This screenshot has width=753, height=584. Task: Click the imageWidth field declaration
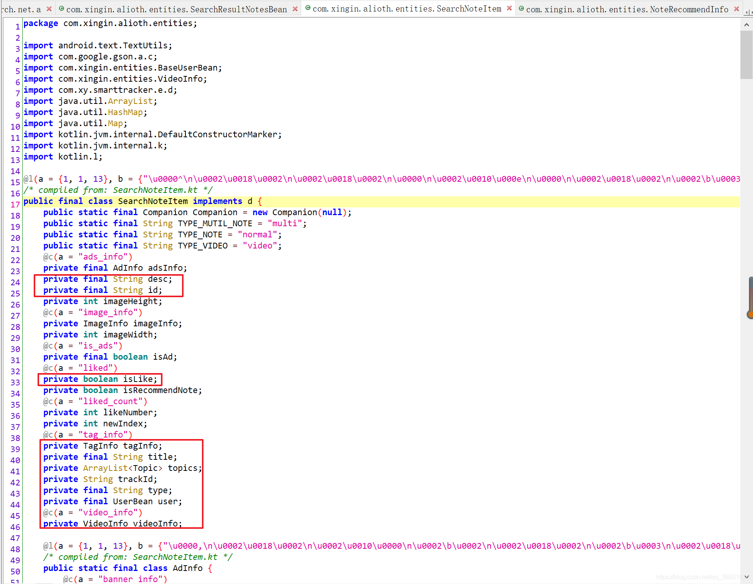pyautogui.click(x=100, y=335)
